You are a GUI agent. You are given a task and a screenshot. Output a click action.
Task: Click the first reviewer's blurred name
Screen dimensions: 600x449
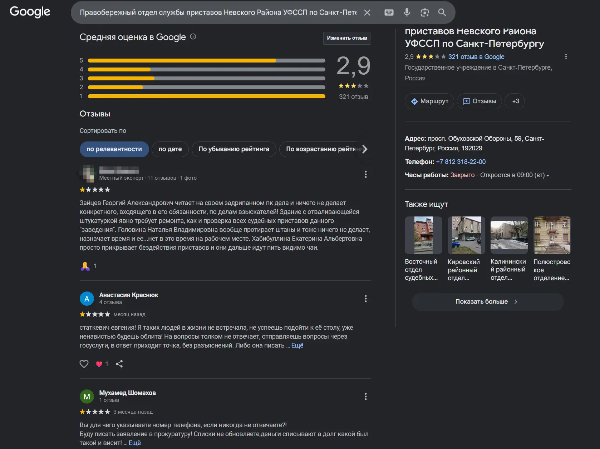[119, 170]
